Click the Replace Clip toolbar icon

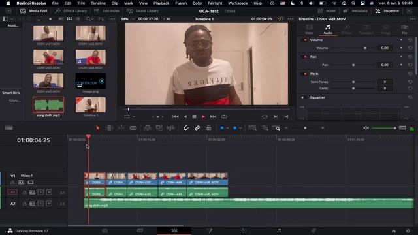[x=170, y=128]
